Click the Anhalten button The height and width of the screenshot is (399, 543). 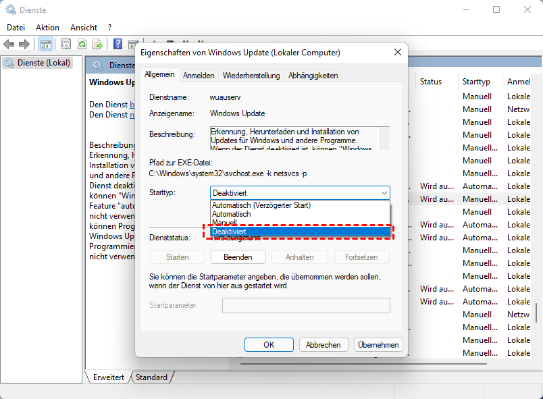300,257
